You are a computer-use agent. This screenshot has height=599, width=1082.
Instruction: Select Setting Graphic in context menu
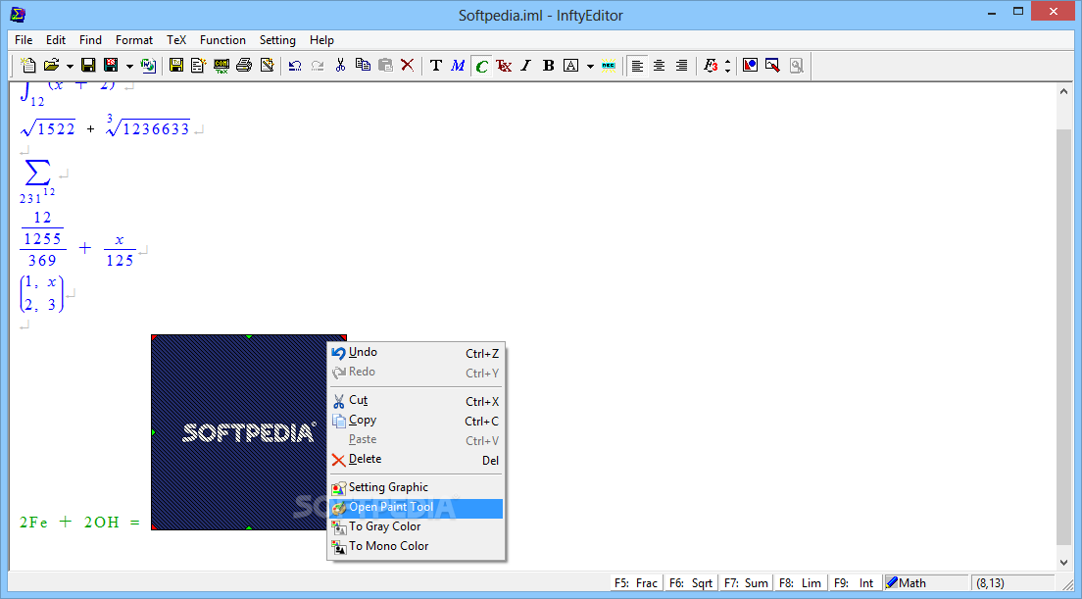417,488
